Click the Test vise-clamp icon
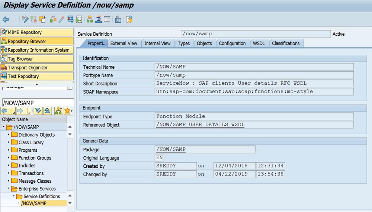The width and height of the screenshot is (372, 212). (x=70, y=19)
